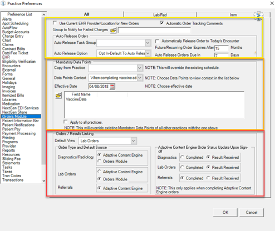
Task: Select Adaptive Content Engine for Referrals
Action: (x=99, y=188)
